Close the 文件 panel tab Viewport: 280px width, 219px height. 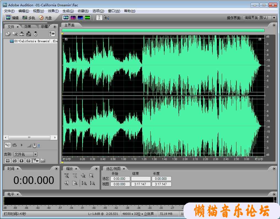(18, 27)
